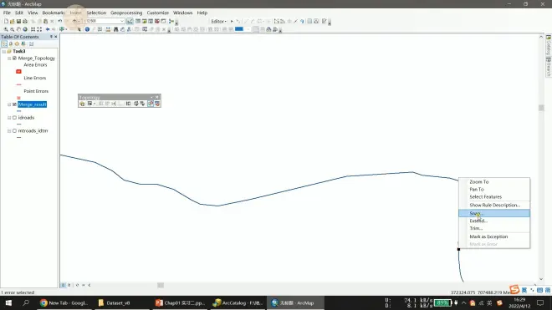The width and height of the screenshot is (552, 310).
Task: Choose Show Rule Description in context menu
Action: coord(494,206)
